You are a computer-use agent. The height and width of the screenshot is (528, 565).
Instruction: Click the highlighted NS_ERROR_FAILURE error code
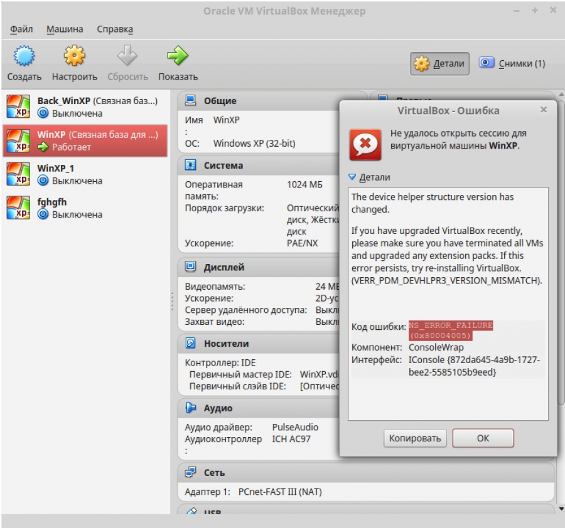450,330
